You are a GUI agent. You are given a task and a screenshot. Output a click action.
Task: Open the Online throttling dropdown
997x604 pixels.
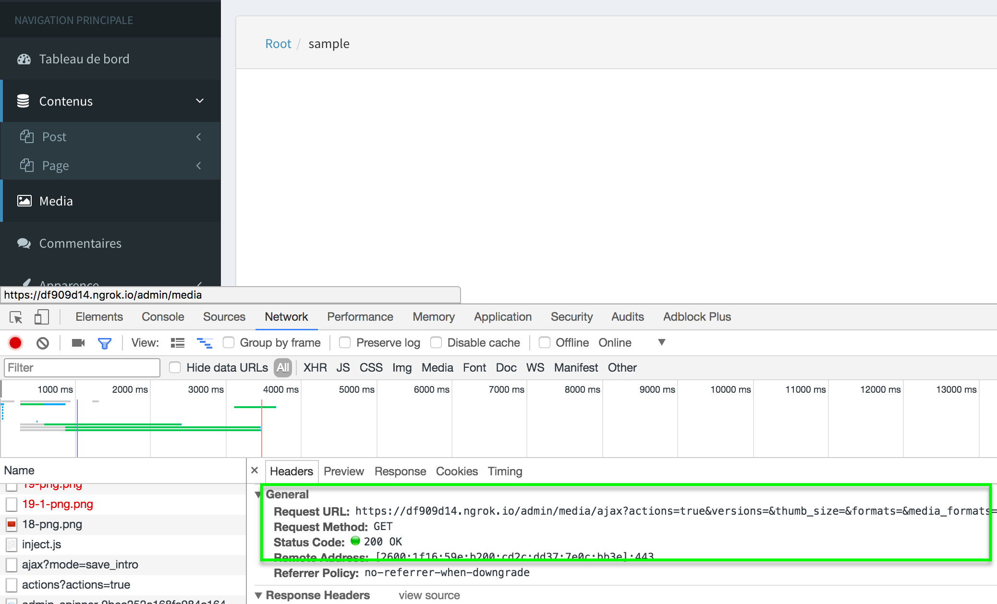click(661, 342)
